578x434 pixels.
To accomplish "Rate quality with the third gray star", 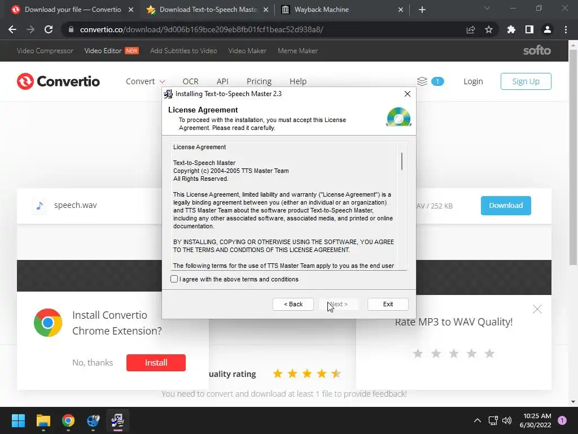I will (x=453, y=354).
